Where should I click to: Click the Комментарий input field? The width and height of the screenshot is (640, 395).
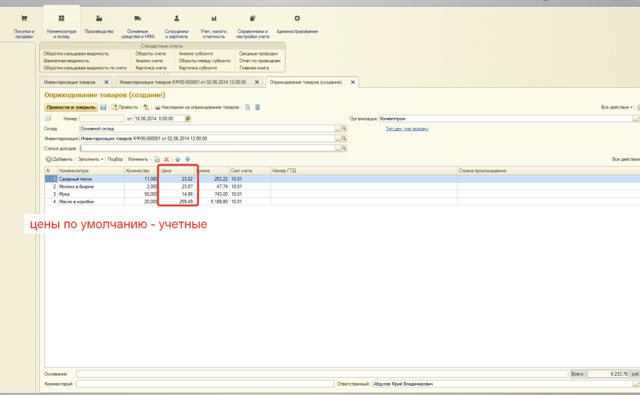pyautogui.click(x=205, y=384)
